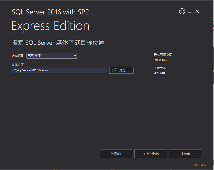Click the Express Edition heading

click(50, 26)
